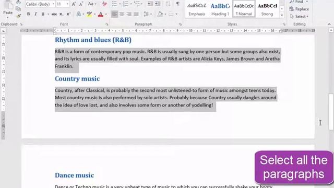Open Line and Paragraph Spacing options

147,14
